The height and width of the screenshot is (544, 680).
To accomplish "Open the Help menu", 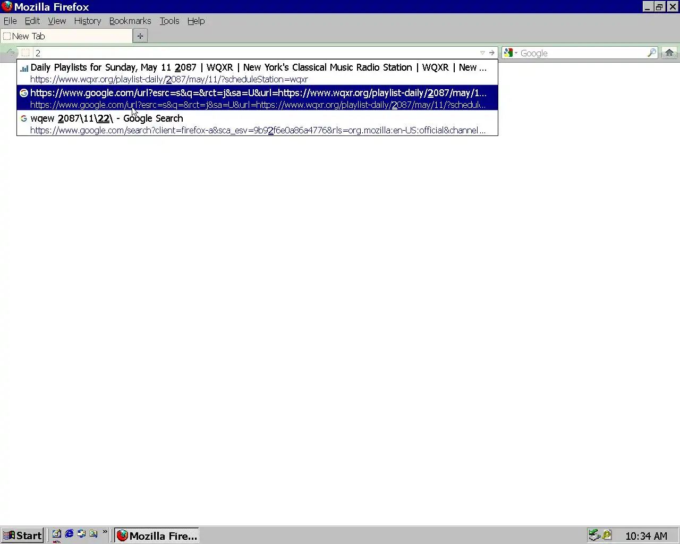I will pyautogui.click(x=196, y=21).
